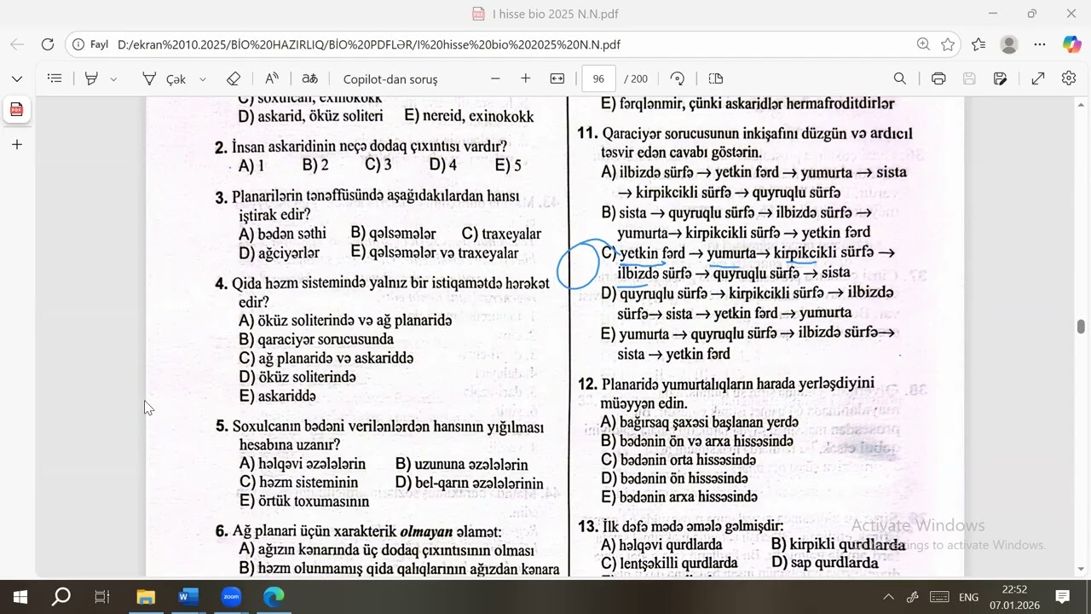Click the browser Back arrow
This screenshot has width=1091, height=614.
pyautogui.click(x=17, y=44)
